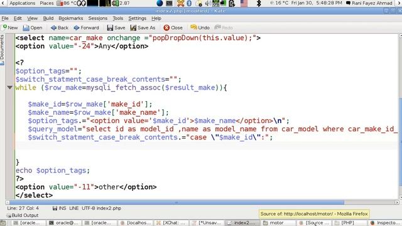
Task: Open the File menu
Action: pyautogui.click(x=5, y=18)
